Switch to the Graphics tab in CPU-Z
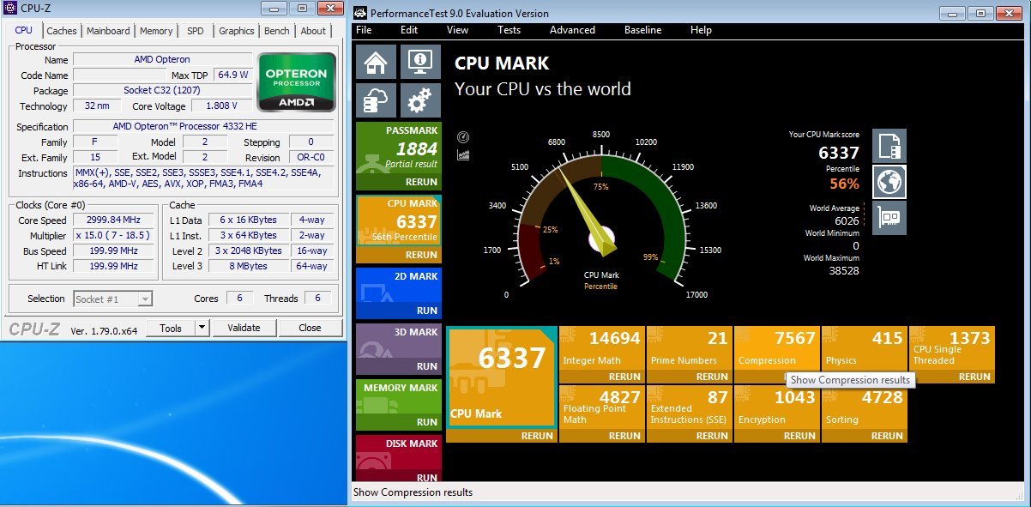 click(237, 31)
